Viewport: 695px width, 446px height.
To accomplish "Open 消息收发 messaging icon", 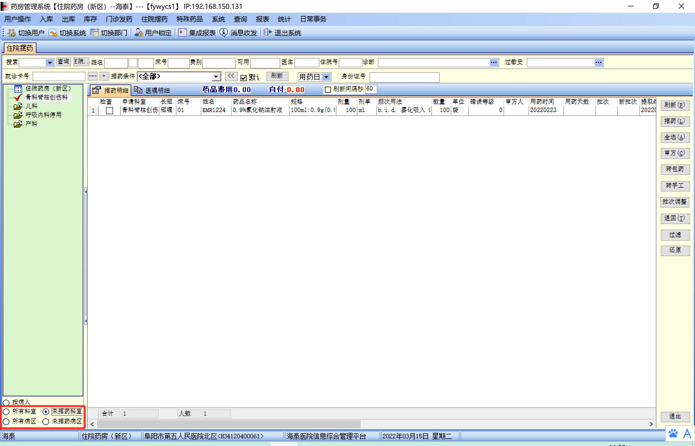I will [x=224, y=33].
